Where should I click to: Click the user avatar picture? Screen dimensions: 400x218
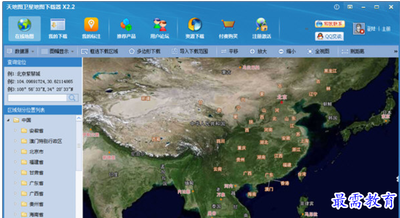tap(359, 29)
